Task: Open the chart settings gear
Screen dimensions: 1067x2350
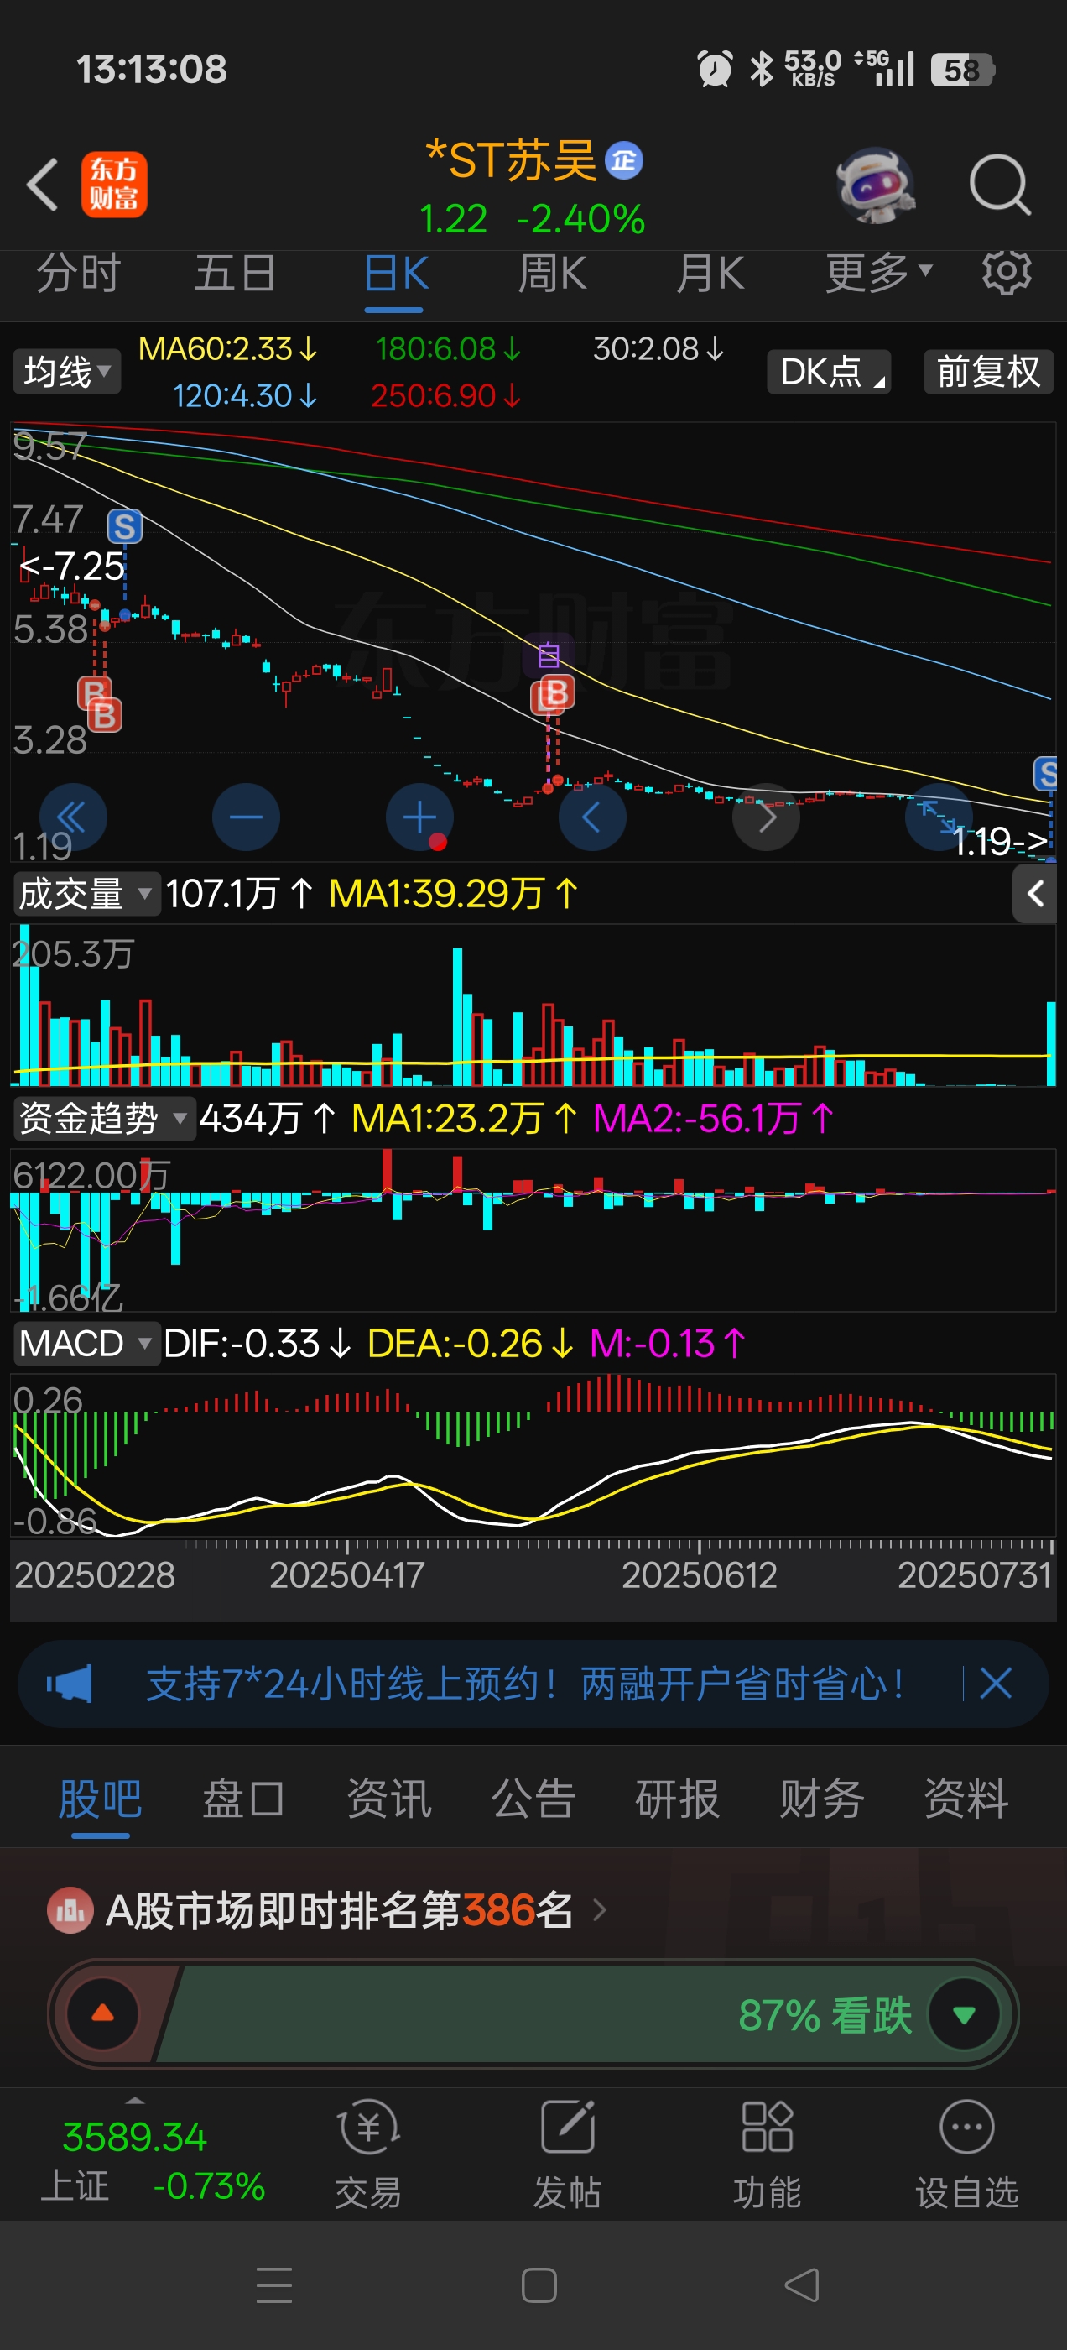Action: [x=1007, y=272]
